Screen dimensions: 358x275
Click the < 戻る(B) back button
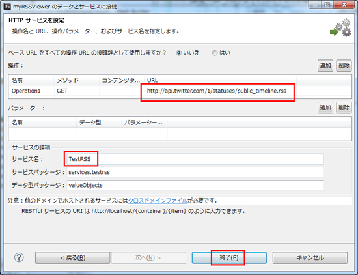(73, 258)
